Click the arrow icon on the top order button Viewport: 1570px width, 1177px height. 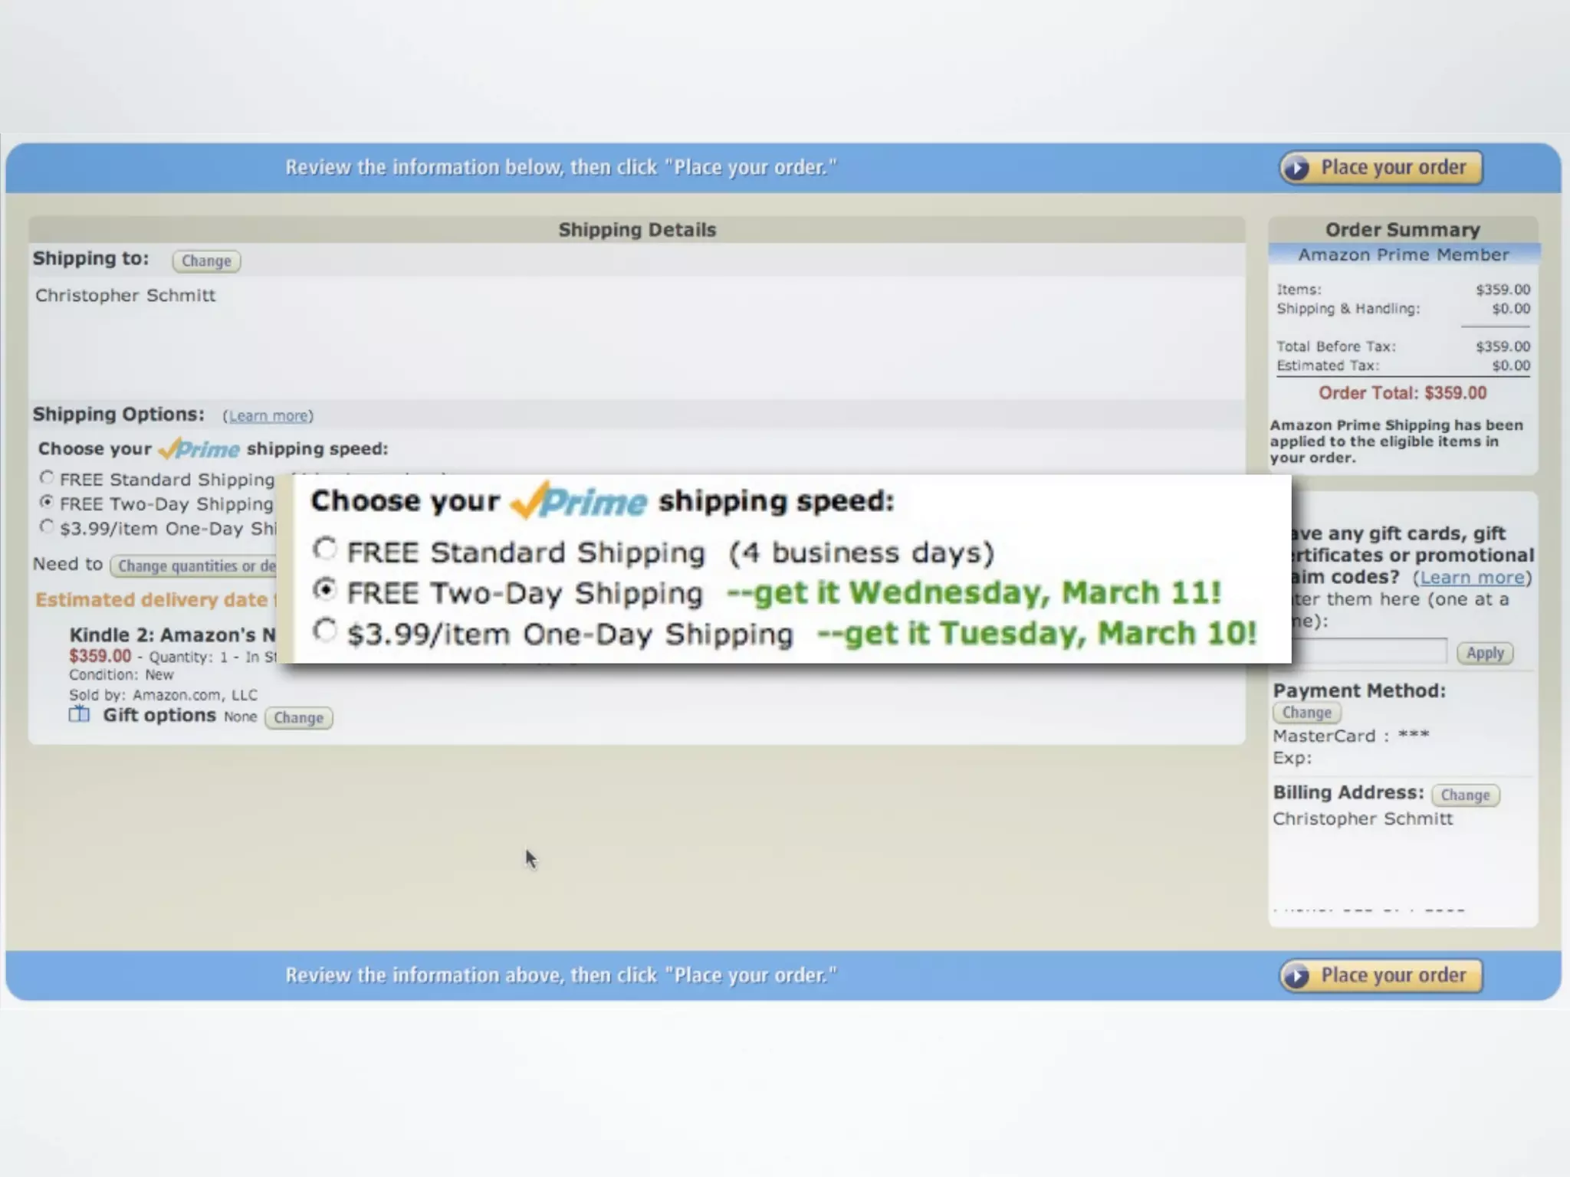pyautogui.click(x=1297, y=168)
